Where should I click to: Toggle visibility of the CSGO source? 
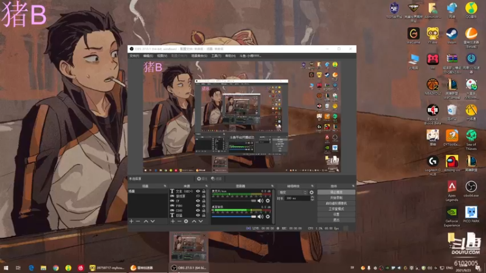click(x=198, y=211)
